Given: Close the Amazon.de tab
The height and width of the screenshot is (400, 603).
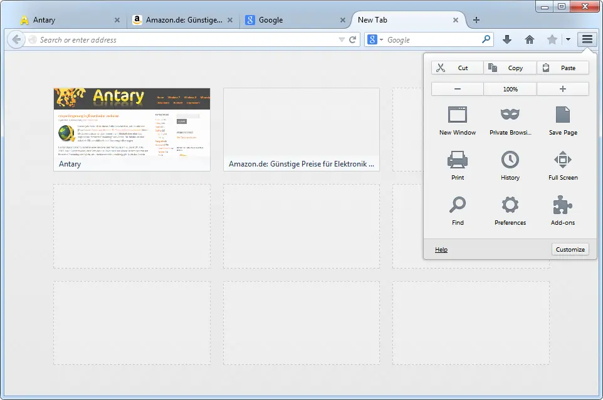Looking at the screenshot, I should [x=230, y=20].
